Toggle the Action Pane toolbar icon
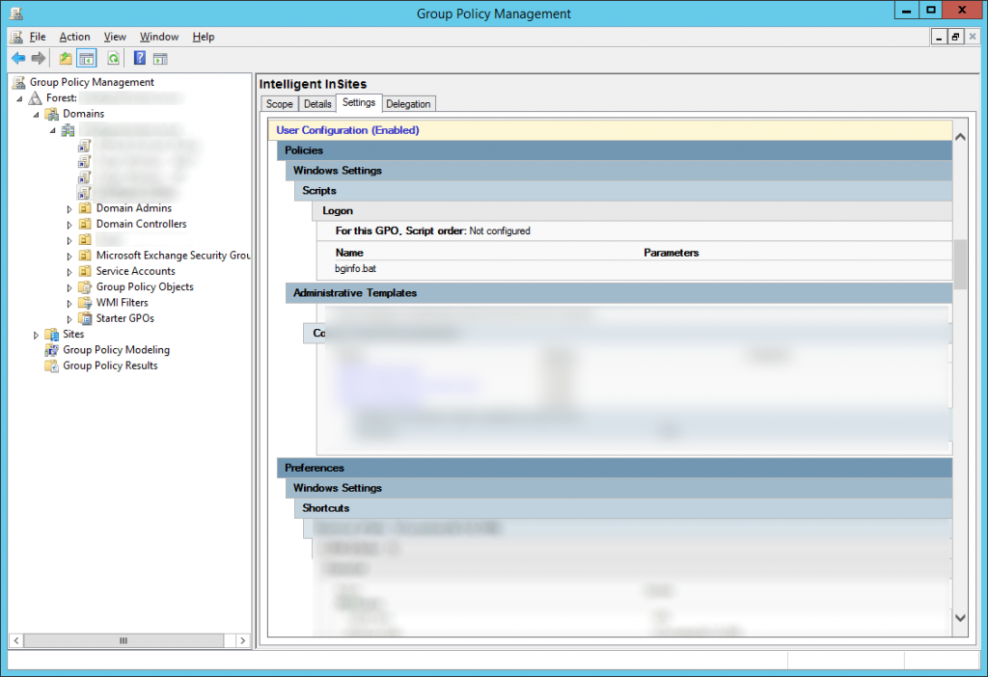This screenshot has height=677, width=988. coord(160,58)
